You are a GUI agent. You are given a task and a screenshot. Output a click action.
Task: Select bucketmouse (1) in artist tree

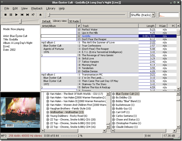click(x=125, y=105)
